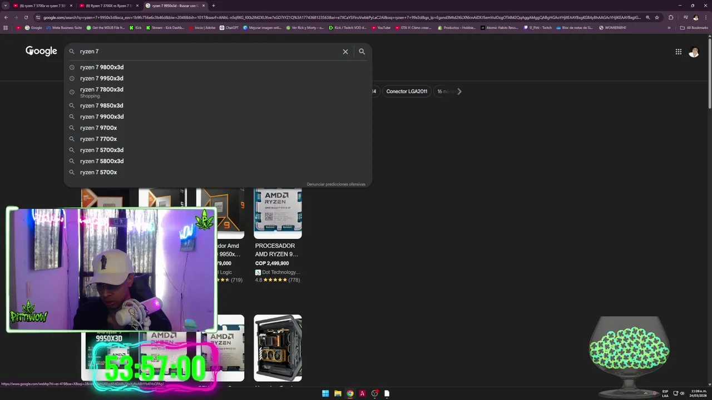This screenshot has height=400, width=712.
Task: Click the COP 2,499,900 price text
Action: coord(272,263)
